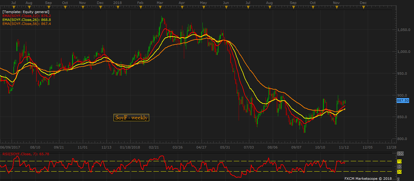Click the orange EMA 56 legend entry
The height and width of the screenshot is (181, 414).
(26, 24)
